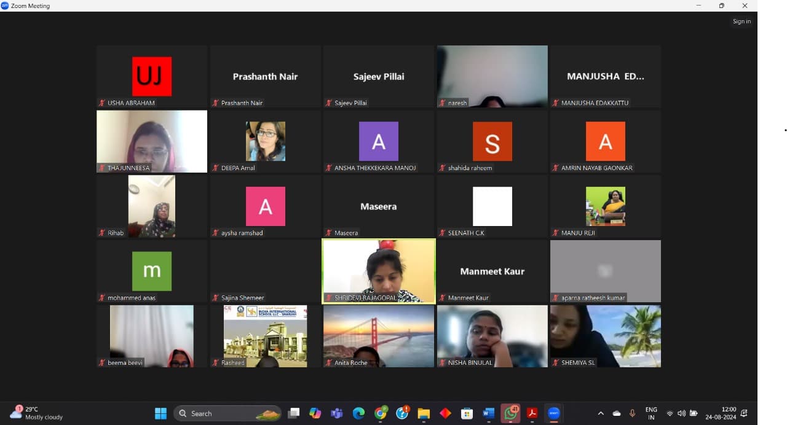
Task: Click SHRIDEVI RAJAGOPAL's highlighted video tile
Action: [x=379, y=271]
